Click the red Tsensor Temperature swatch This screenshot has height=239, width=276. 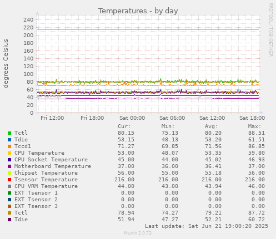click(x=9, y=180)
